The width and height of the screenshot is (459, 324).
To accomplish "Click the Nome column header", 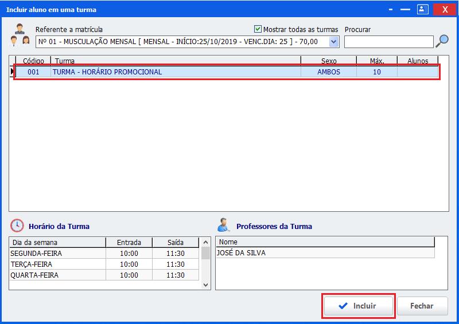I will click(325, 242).
